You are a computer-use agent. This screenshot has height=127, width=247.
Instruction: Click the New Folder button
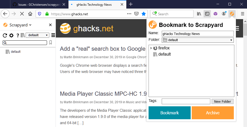[222, 101]
